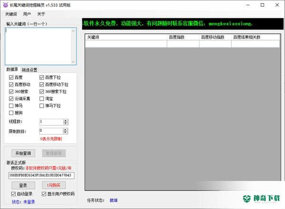Image resolution: width=285 pixels, height=209 pixels.
Task: Maximize the application window
Action: (263, 5)
